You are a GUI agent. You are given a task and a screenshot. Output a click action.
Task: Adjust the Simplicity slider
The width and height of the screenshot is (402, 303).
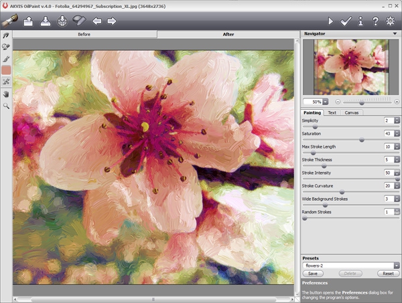315,126
